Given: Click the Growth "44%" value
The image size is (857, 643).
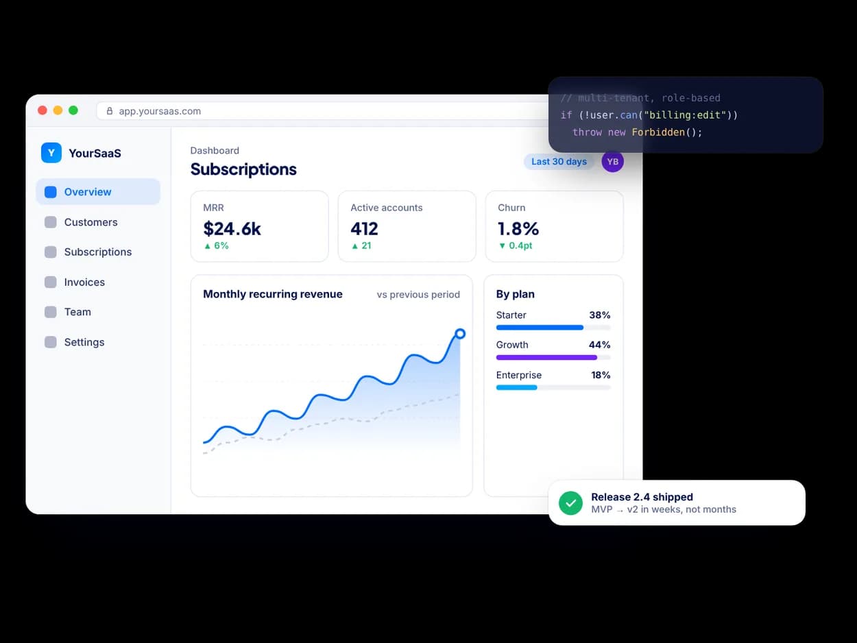Looking at the screenshot, I should (x=599, y=345).
